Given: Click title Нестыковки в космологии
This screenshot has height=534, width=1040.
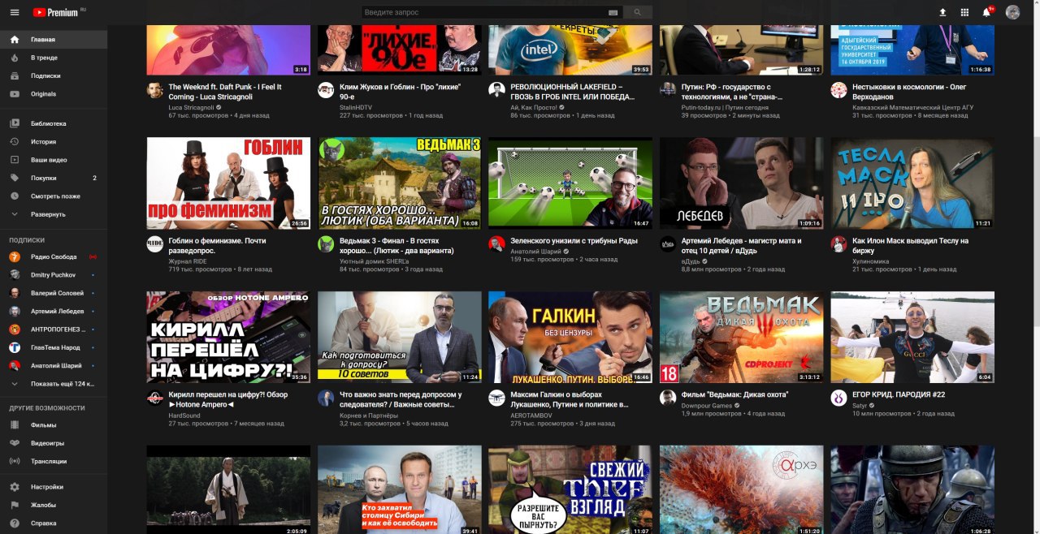Looking at the screenshot, I should click(909, 92).
